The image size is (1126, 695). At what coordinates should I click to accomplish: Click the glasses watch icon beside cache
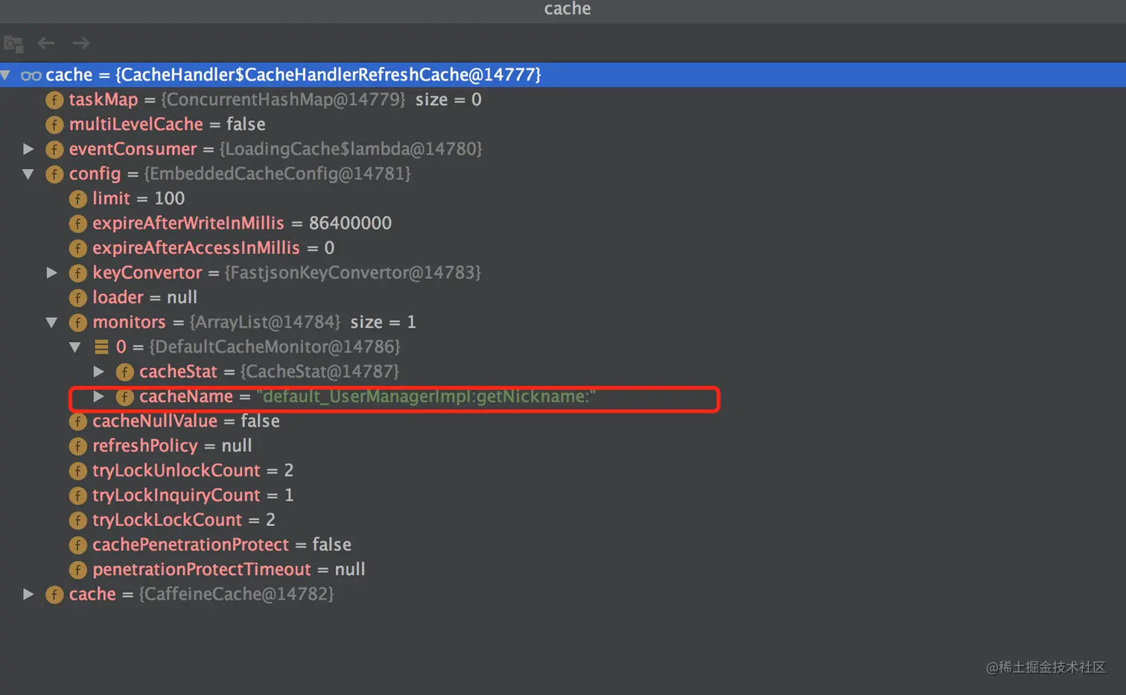31,75
